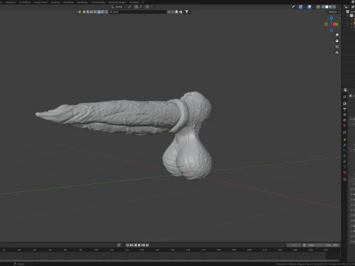Switch to the Texture Paint workspace tab
Viewport: 355px width, 266px height.
point(41,2)
